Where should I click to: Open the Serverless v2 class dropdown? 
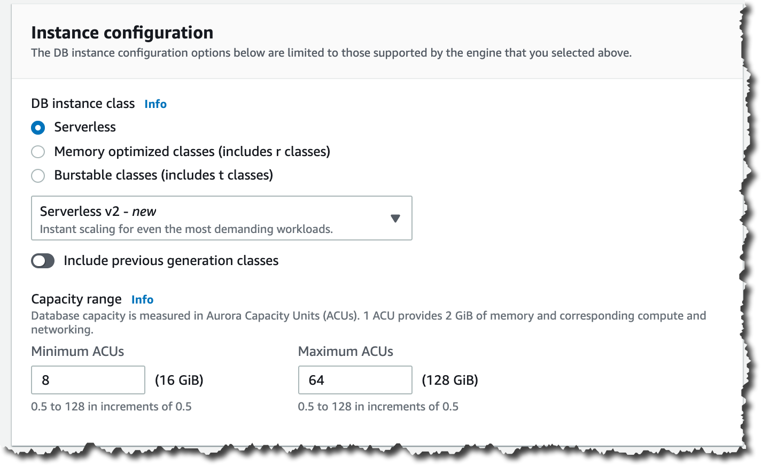click(x=221, y=218)
